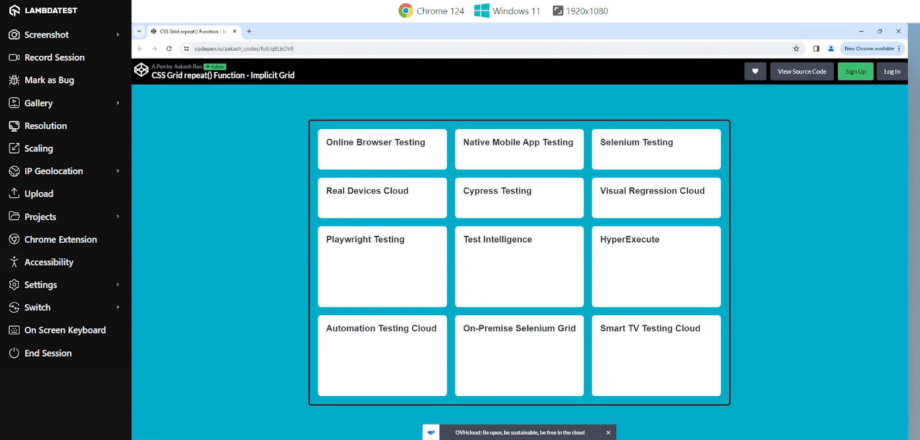Select the Selenium Testing card
920x440 pixels.
tap(656, 149)
